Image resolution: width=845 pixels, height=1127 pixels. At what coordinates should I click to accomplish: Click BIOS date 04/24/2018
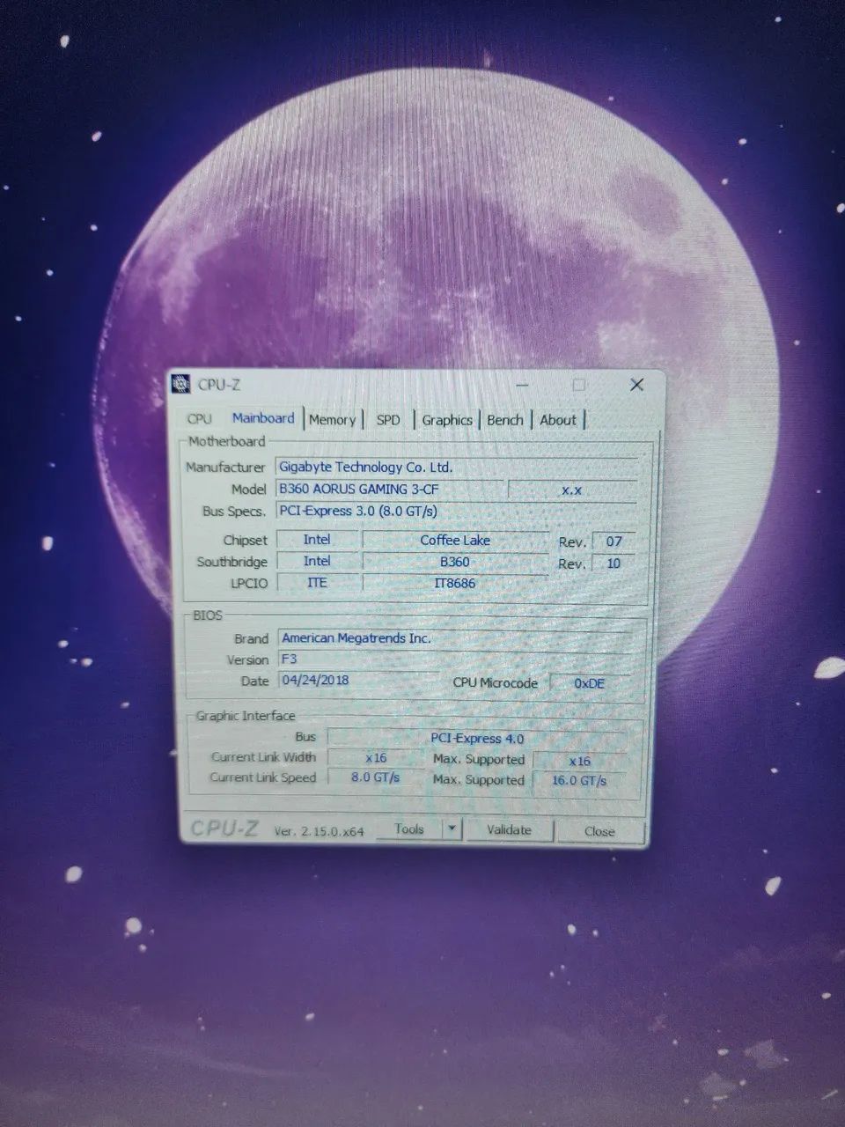(359, 680)
